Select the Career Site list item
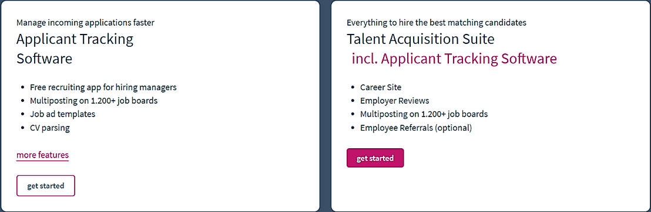Screen dimensions: 651x212 (x=381, y=87)
